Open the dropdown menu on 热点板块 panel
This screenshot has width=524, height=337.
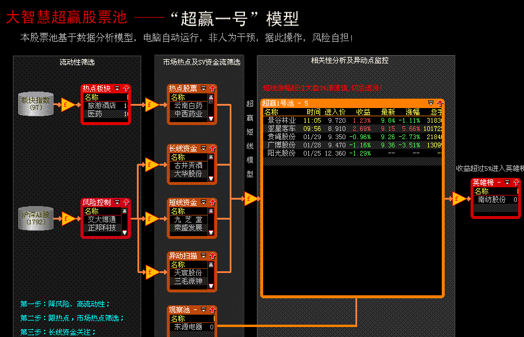pos(117,88)
